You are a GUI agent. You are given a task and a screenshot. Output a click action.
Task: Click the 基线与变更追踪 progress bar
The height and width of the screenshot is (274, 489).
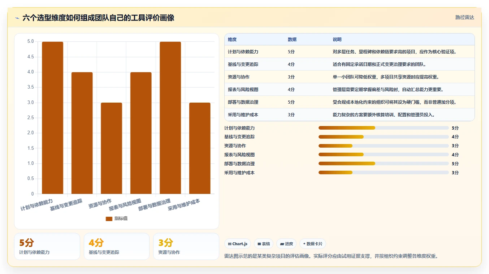tap(384, 137)
